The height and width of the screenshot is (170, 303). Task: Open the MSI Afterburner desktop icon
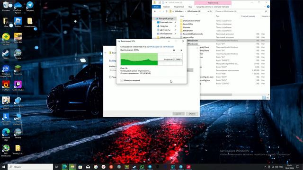coord(6,151)
